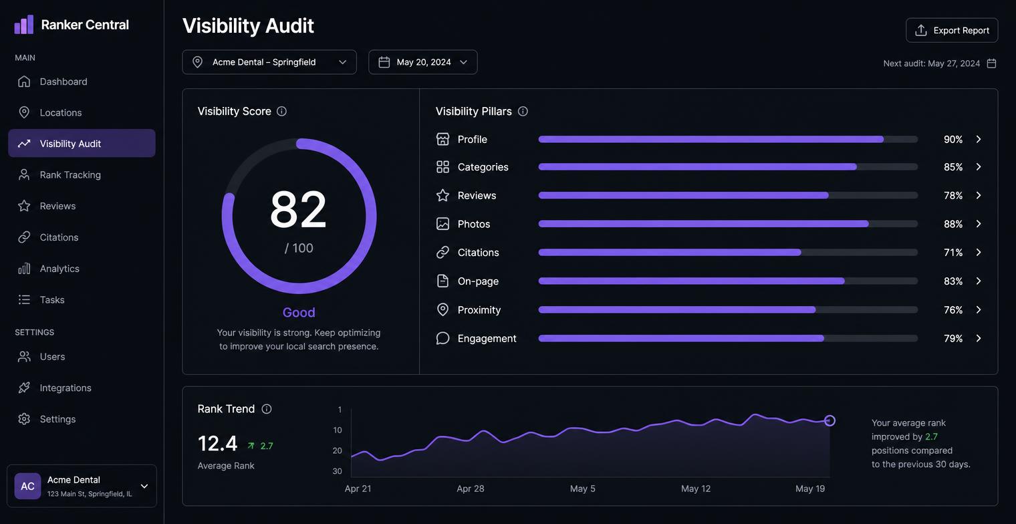1016x524 pixels.
Task: Click the 82 visibility score gauge
Action: pyautogui.click(x=299, y=216)
